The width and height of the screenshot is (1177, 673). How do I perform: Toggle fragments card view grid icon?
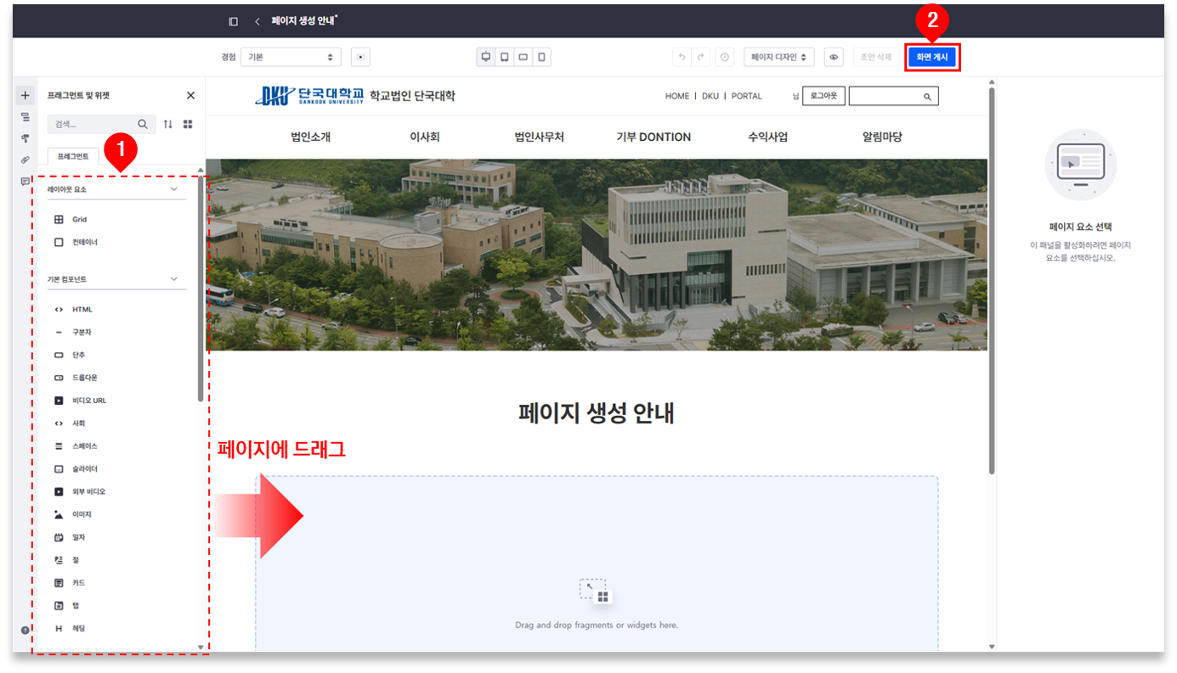188,124
